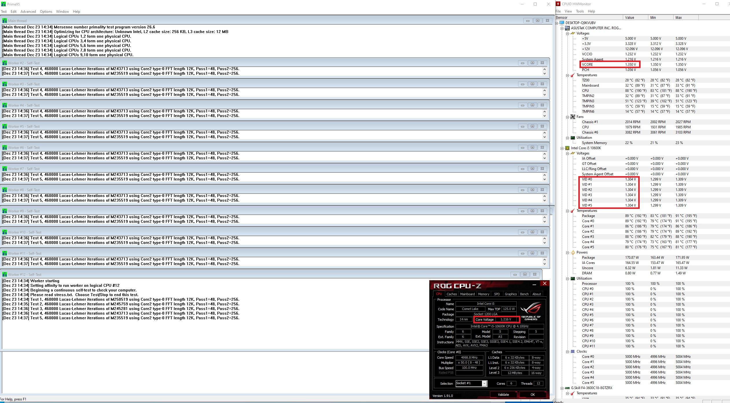The width and height of the screenshot is (730, 403).
Task: Close the Worker #9 child window
Action: 542,211
